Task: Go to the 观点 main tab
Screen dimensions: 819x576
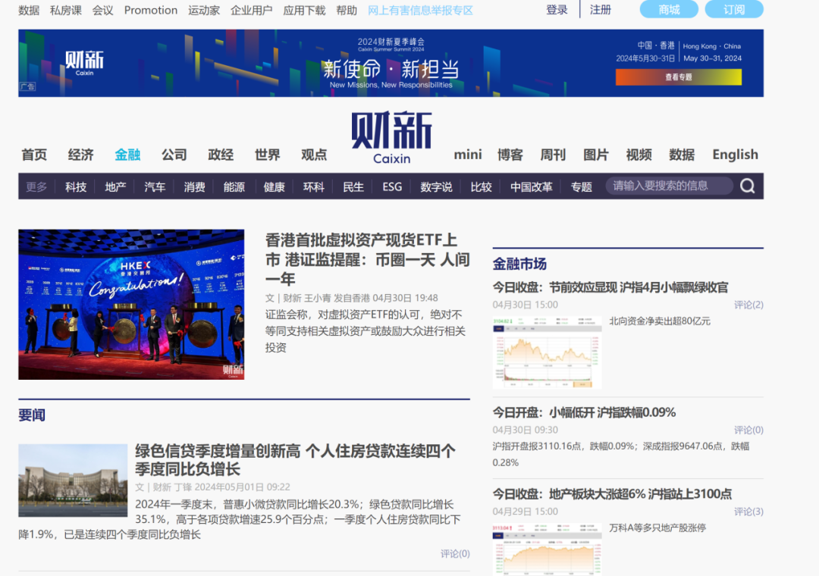Action: 314,155
